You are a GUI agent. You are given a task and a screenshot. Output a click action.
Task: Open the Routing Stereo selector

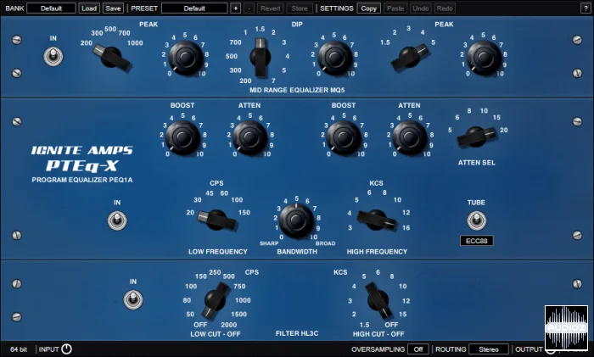point(489,349)
